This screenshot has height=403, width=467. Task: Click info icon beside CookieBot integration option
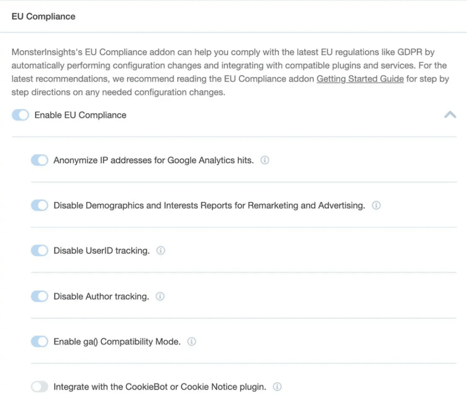pos(277,387)
